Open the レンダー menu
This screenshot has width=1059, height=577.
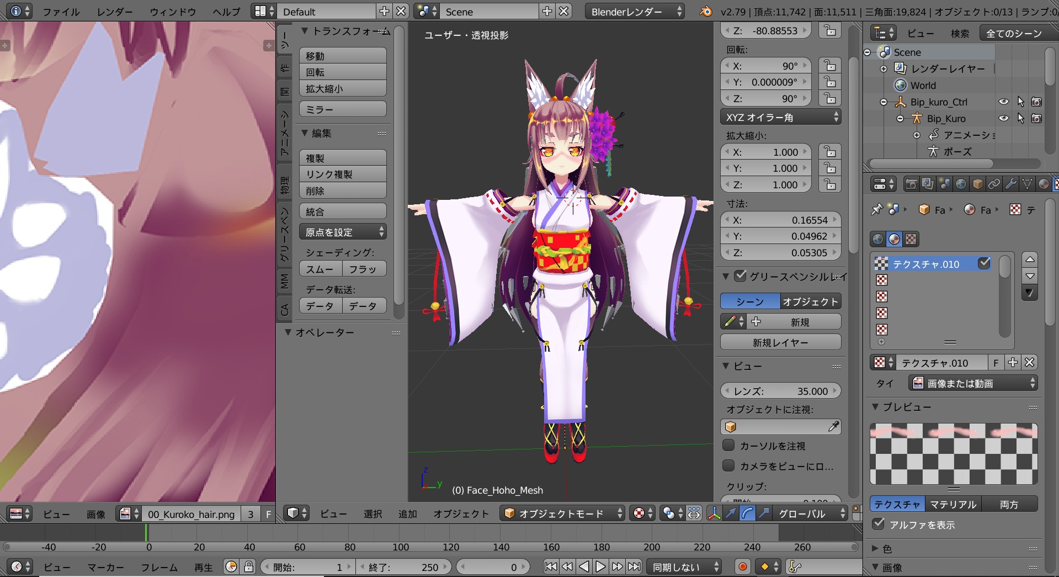(x=114, y=12)
